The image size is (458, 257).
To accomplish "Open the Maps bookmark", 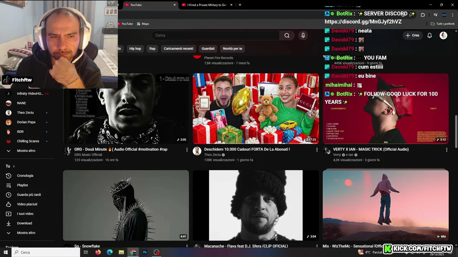I will tap(143, 24).
